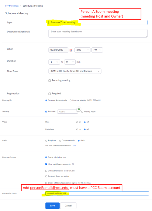Click the Save button
Image resolution: width=152 pixels, height=211 pixels.
[x=52, y=206]
